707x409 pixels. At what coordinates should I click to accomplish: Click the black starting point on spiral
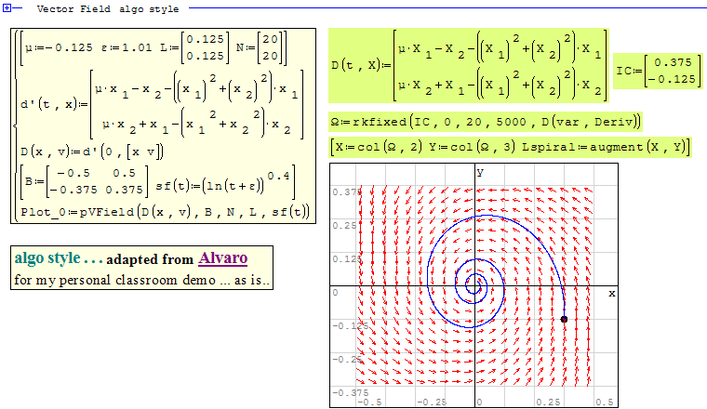pos(565,319)
